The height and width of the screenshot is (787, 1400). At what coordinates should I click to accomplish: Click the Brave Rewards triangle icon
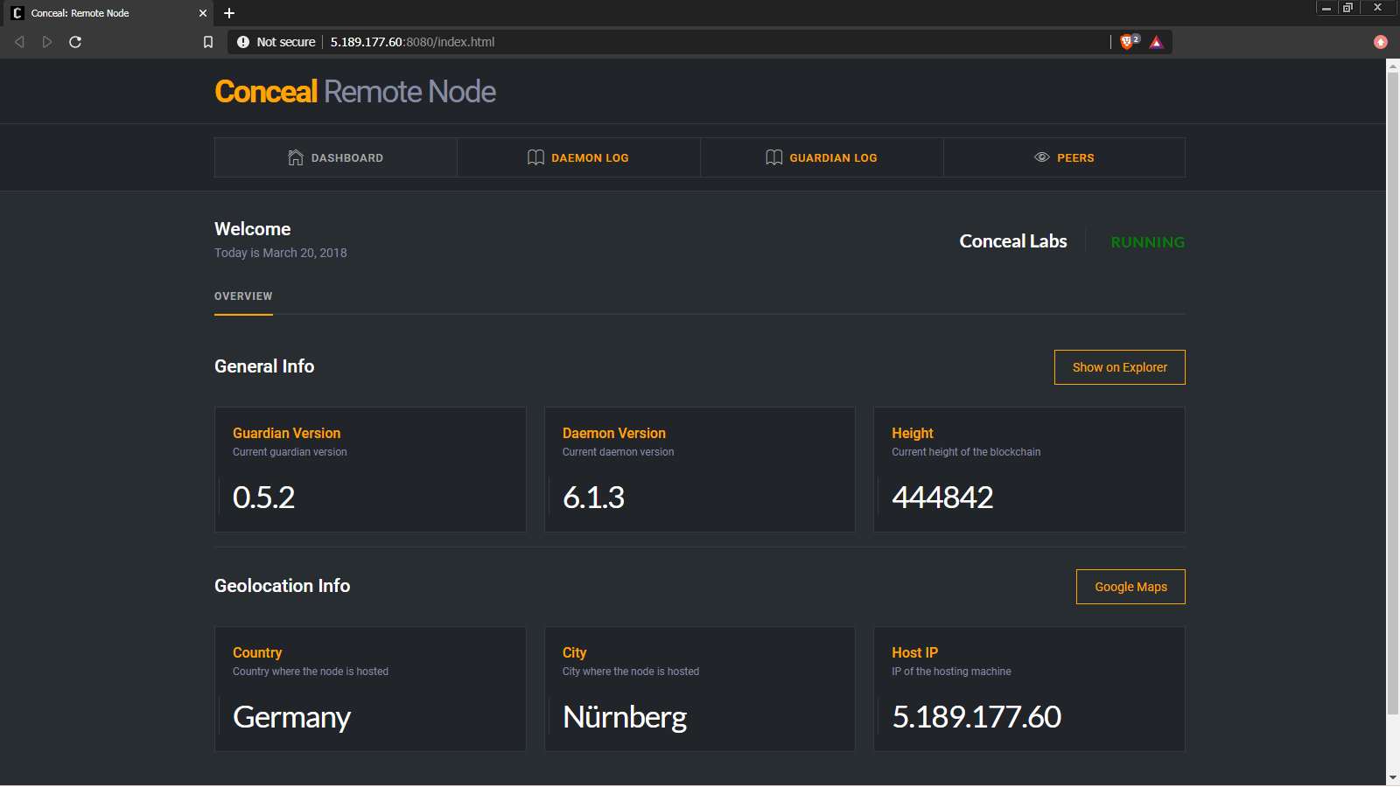click(1156, 42)
